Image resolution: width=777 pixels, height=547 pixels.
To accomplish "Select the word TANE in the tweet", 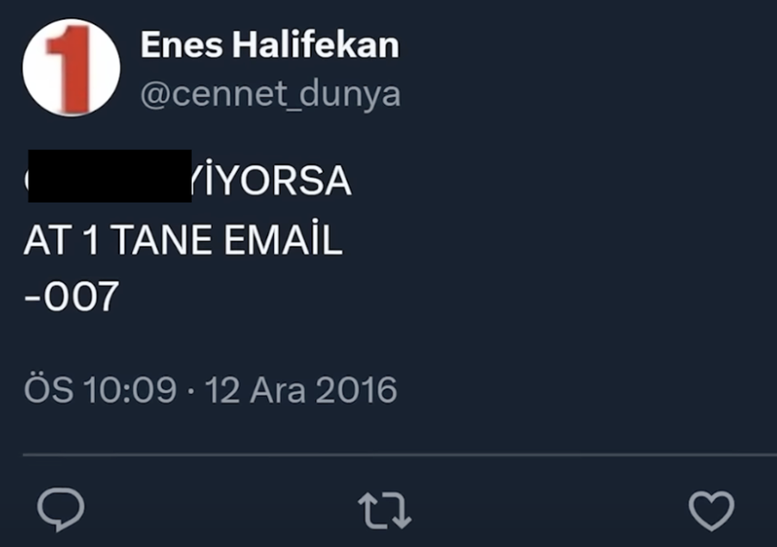I will coord(163,241).
